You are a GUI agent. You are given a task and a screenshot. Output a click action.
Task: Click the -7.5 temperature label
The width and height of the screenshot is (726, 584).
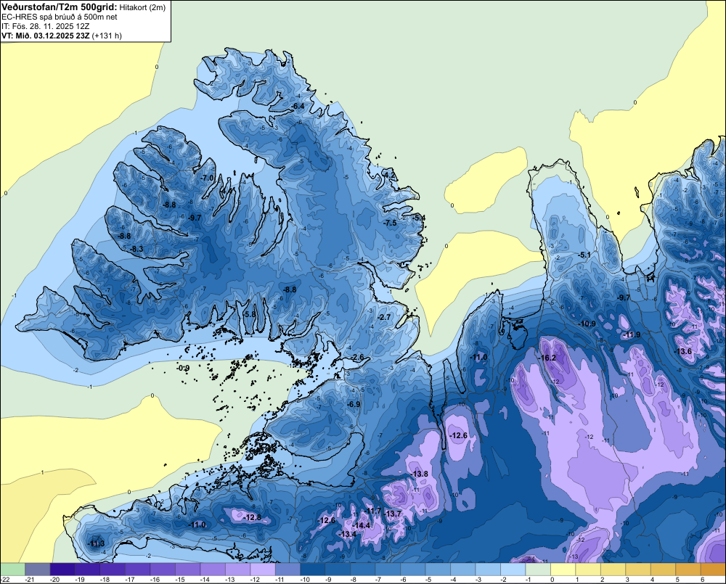391,223
